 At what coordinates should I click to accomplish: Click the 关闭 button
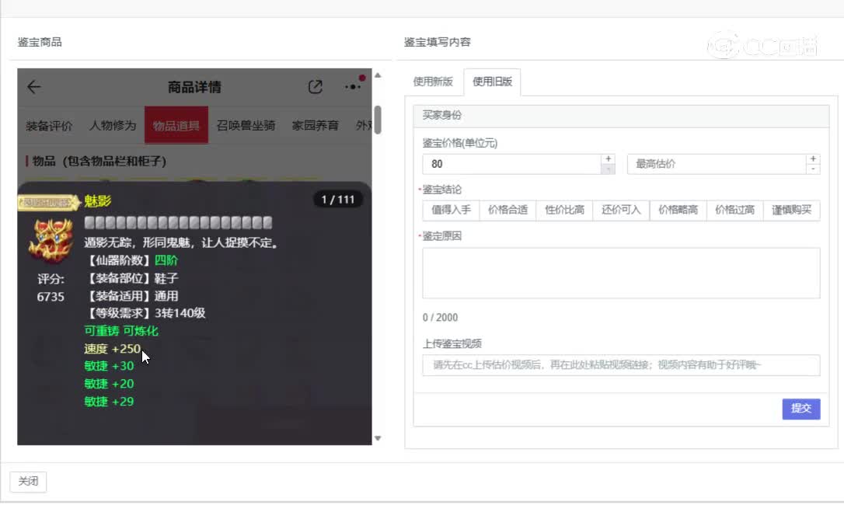(x=28, y=482)
